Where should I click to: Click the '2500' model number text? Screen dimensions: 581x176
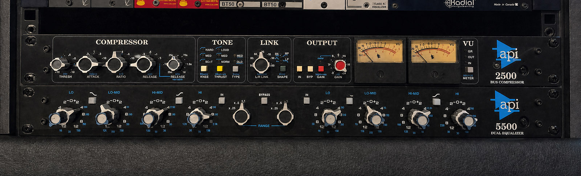pyautogui.click(x=506, y=76)
